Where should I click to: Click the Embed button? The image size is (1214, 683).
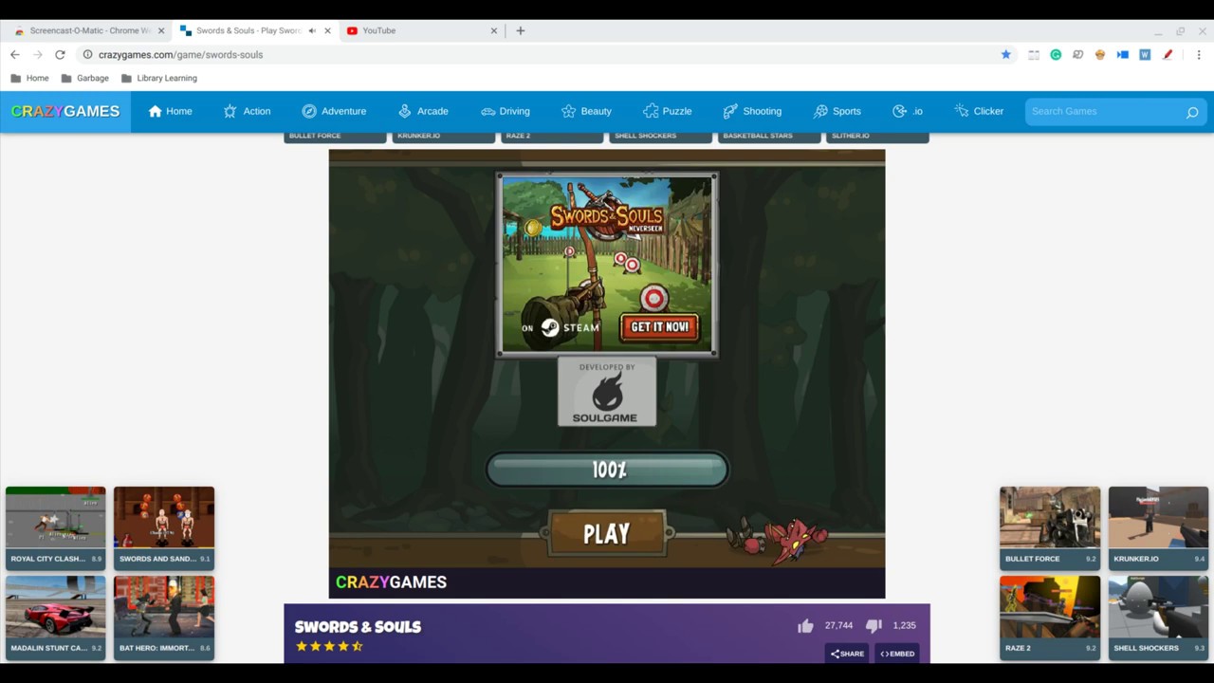tap(897, 654)
